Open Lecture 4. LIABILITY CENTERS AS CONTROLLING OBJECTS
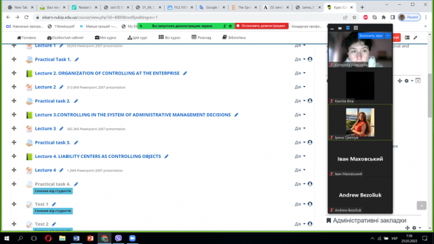 (x=98, y=157)
